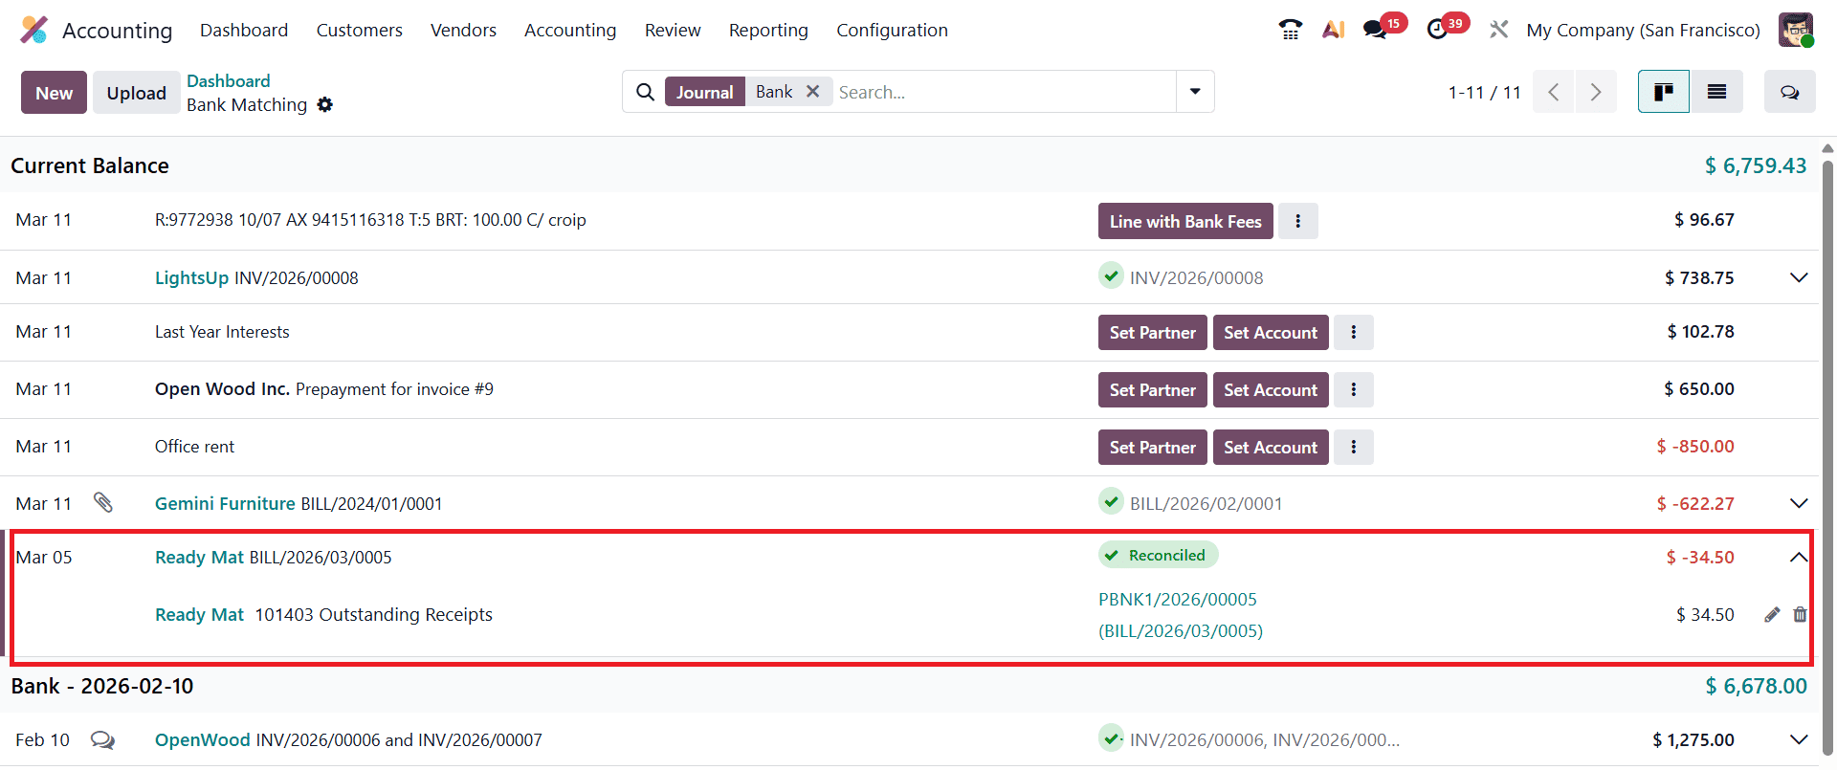Delete the Ready Mat Outstanding Receipts line
The image size is (1837, 770).
coord(1800,615)
